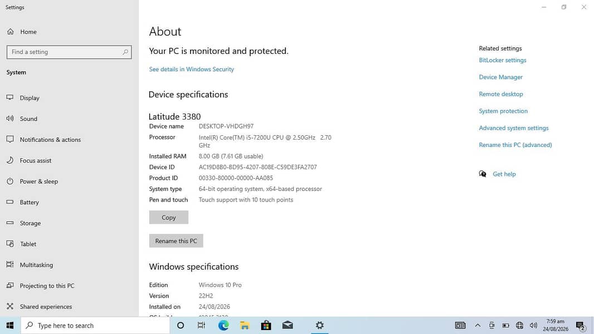Select Power & sleep
Screen dimensions: 594x334
39,181
